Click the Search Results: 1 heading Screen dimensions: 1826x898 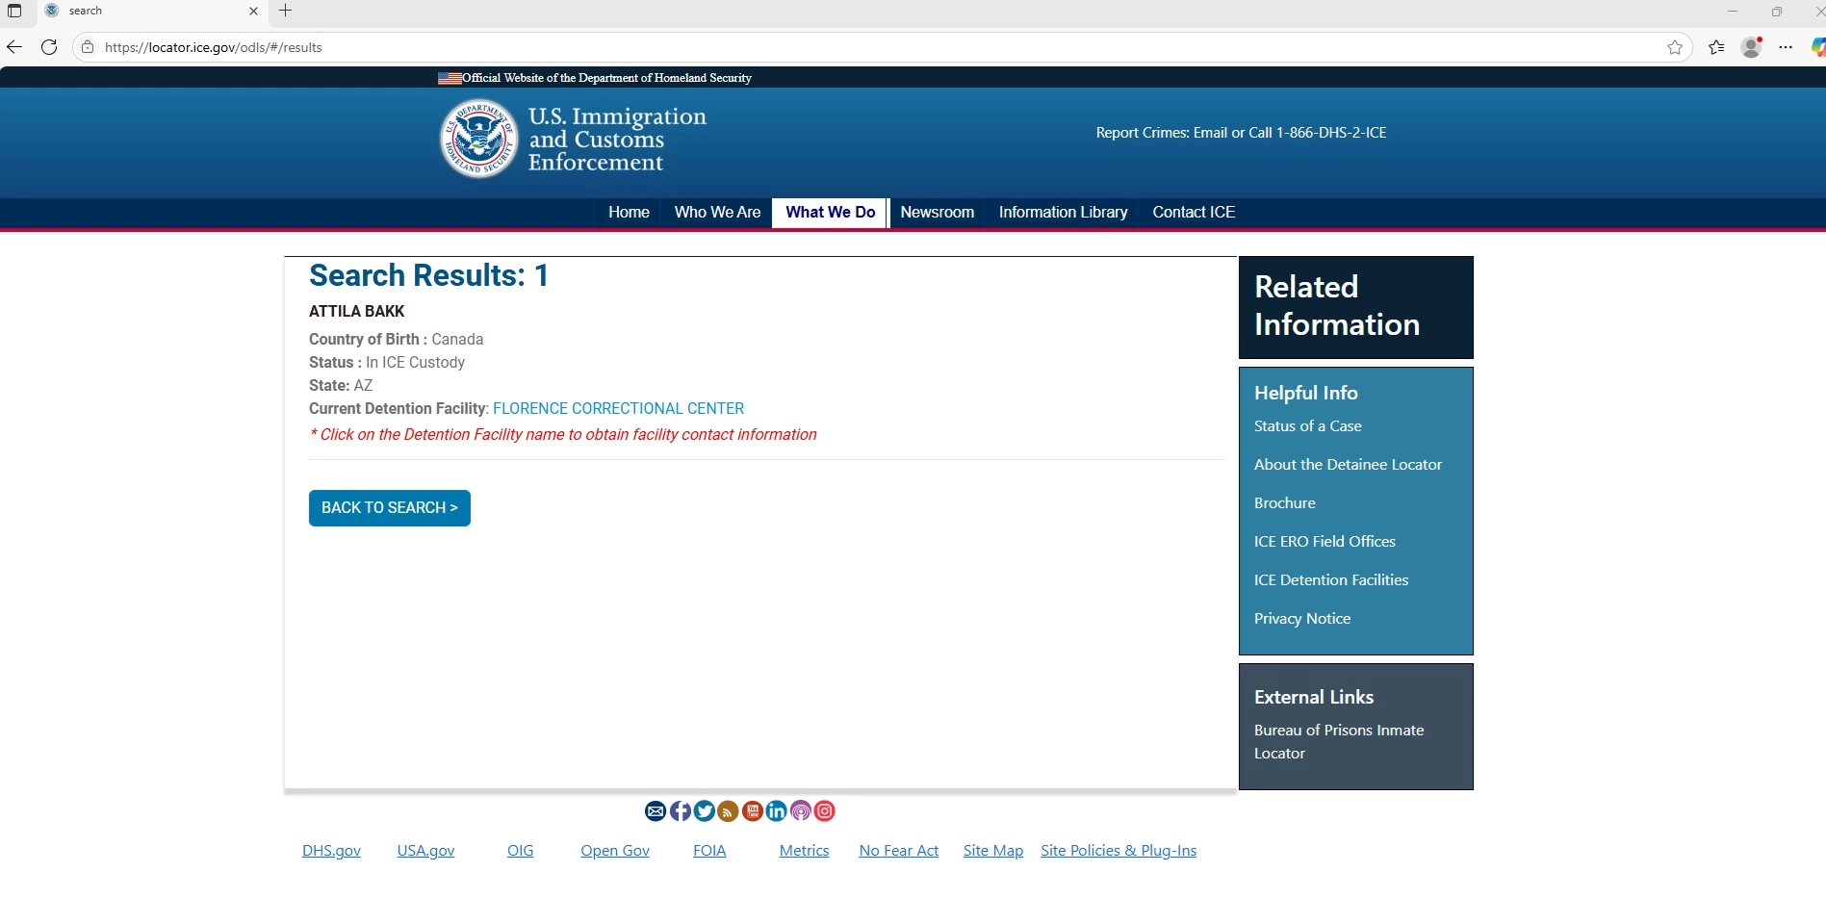click(x=428, y=275)
